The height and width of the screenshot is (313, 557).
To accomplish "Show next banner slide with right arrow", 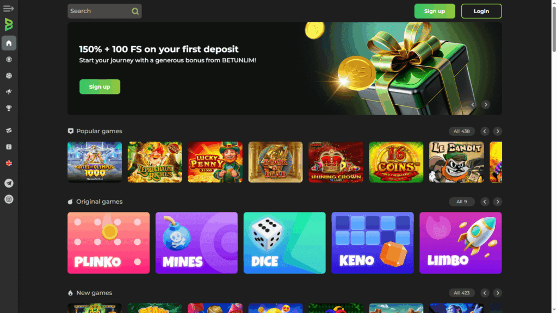I will point(486,105).
